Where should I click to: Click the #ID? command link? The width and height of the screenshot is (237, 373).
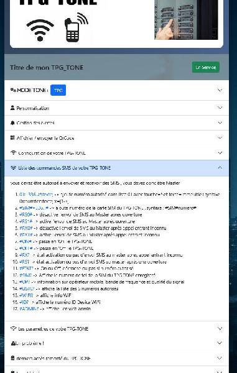click(24, 302)
